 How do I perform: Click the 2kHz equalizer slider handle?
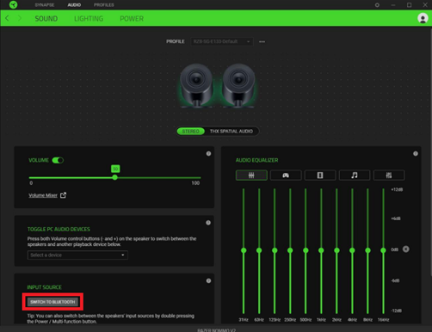pyautogui.click(x=336, y=250)
